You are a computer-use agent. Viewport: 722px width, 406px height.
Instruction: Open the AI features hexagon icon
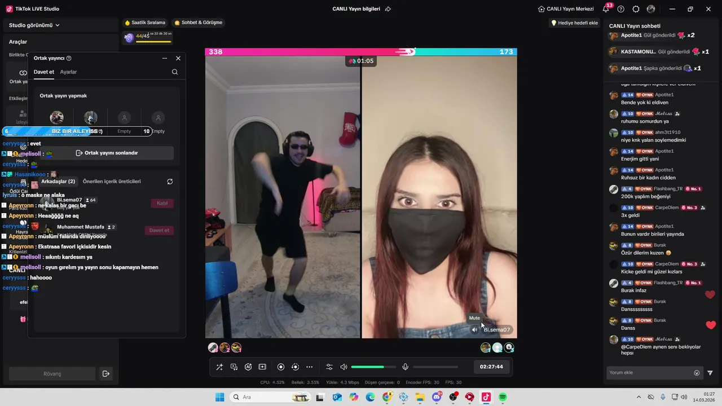pos(248,367)
